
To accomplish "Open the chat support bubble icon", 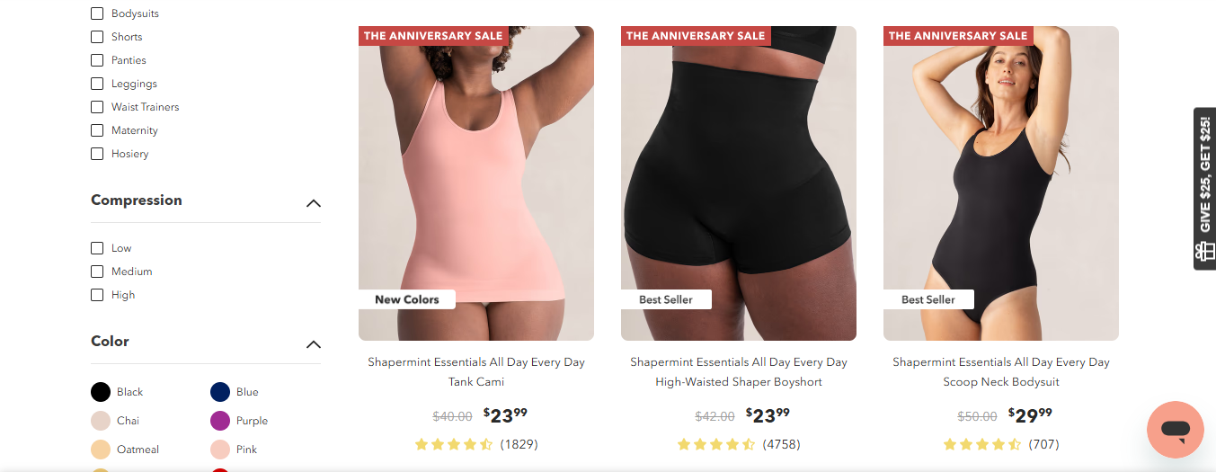I will [x=1175, y=430].
